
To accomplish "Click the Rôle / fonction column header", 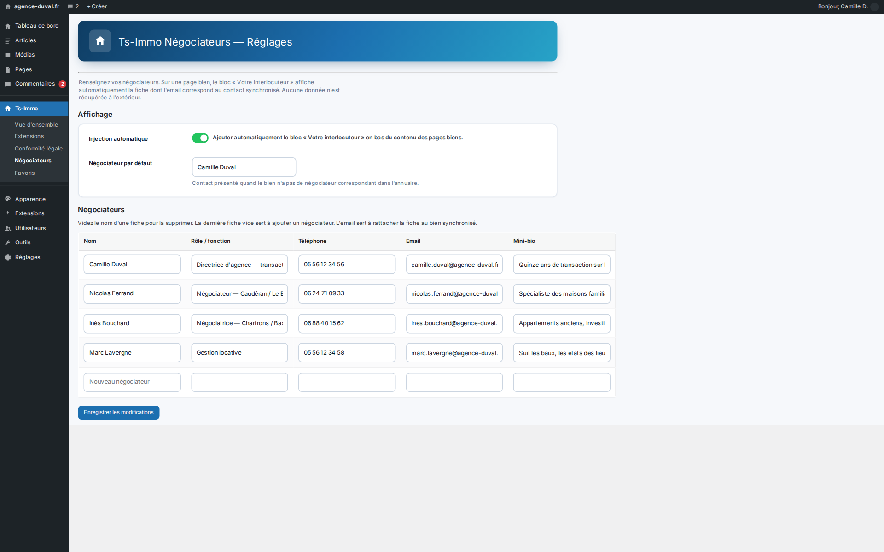I will click(210, 241).
